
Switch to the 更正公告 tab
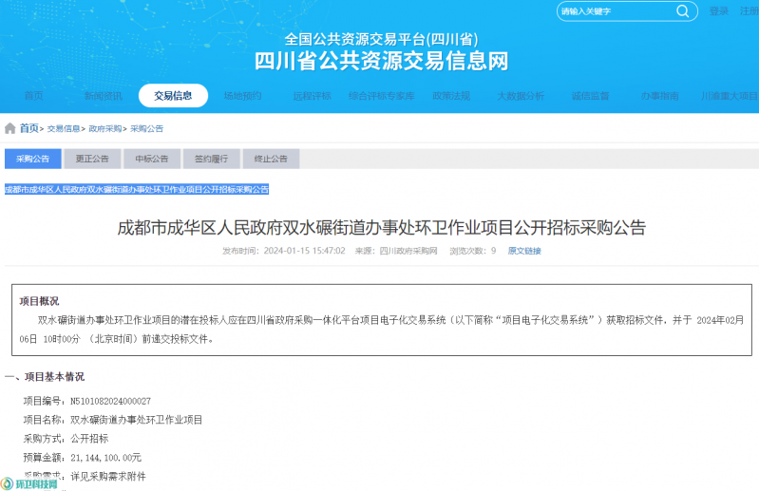92,159
